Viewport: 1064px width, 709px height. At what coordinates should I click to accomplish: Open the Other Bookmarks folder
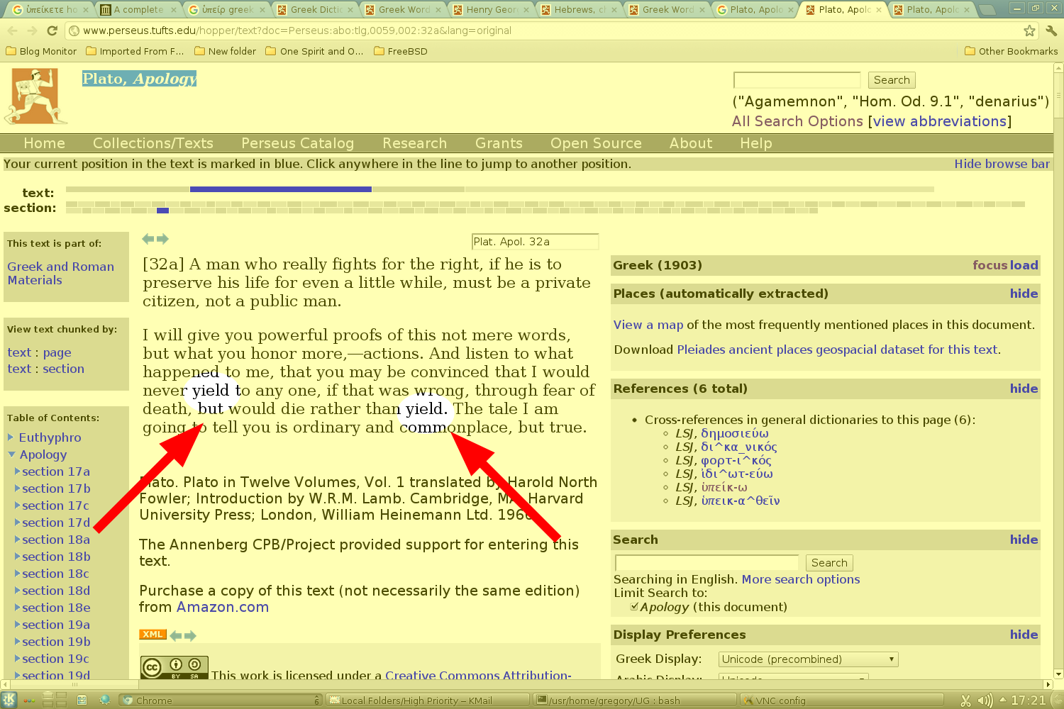1011,51
